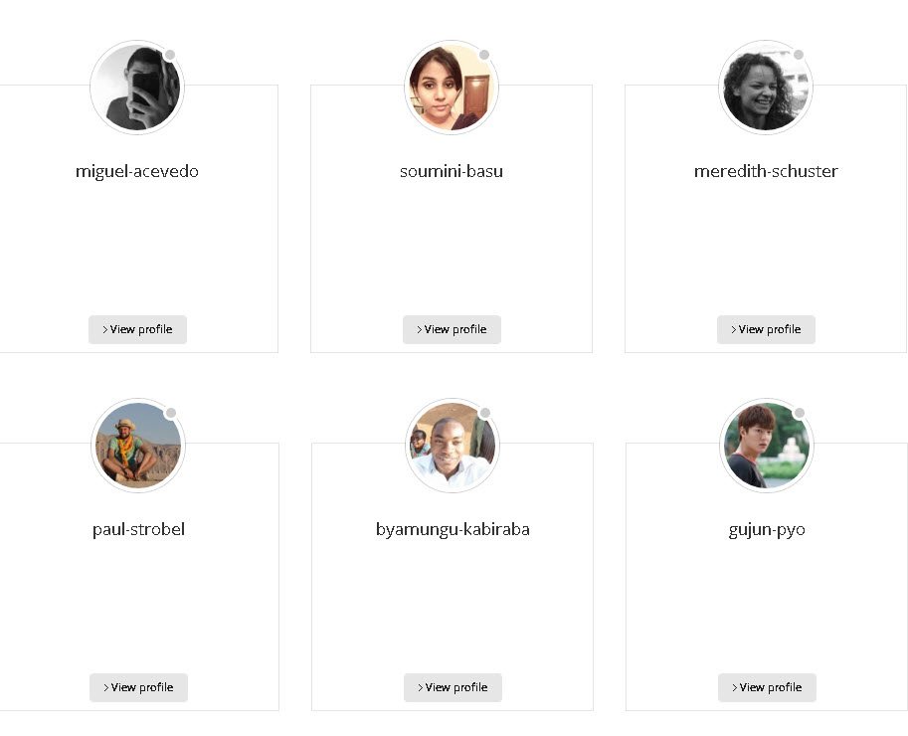The width and height of the screenshot is (908, 736).
Task: Click the avatar above the meredith-schuster name
Action: point(766,88)
